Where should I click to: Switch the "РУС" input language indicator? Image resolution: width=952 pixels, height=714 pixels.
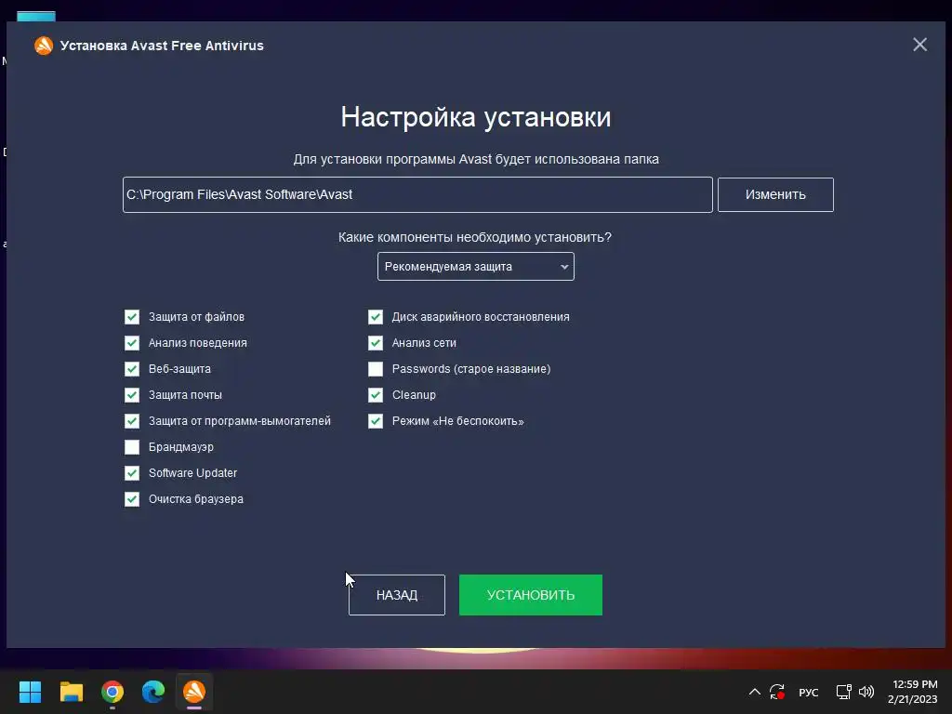coord(809,692)
